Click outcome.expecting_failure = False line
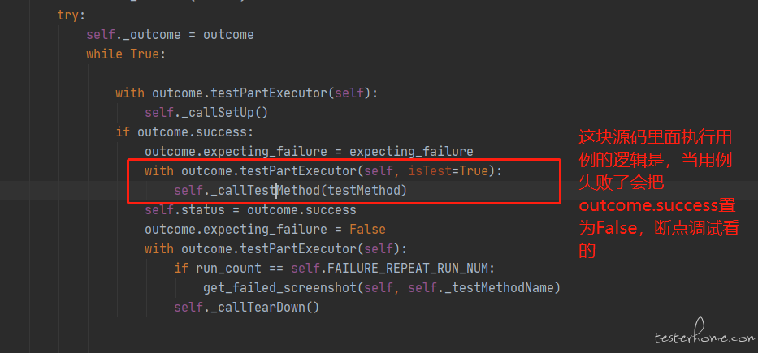The width and height of the screenshot is (758, 353). coord(265,230)
